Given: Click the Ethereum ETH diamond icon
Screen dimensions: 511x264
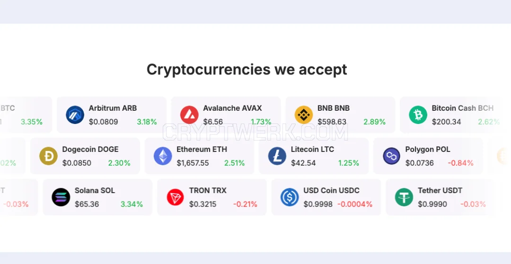Looking at the screenshot, I should point(163,156).
